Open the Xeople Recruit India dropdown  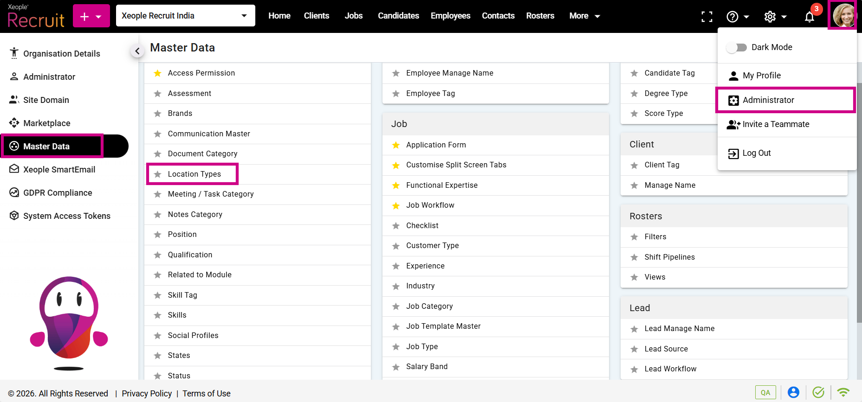[x=185, y=16]
